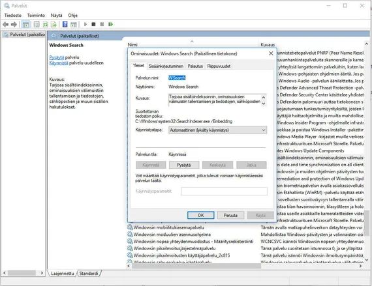Viewport: 372px width, 286px height.
Task: Confirm the dialog with OK
Action: coord(201,215)
